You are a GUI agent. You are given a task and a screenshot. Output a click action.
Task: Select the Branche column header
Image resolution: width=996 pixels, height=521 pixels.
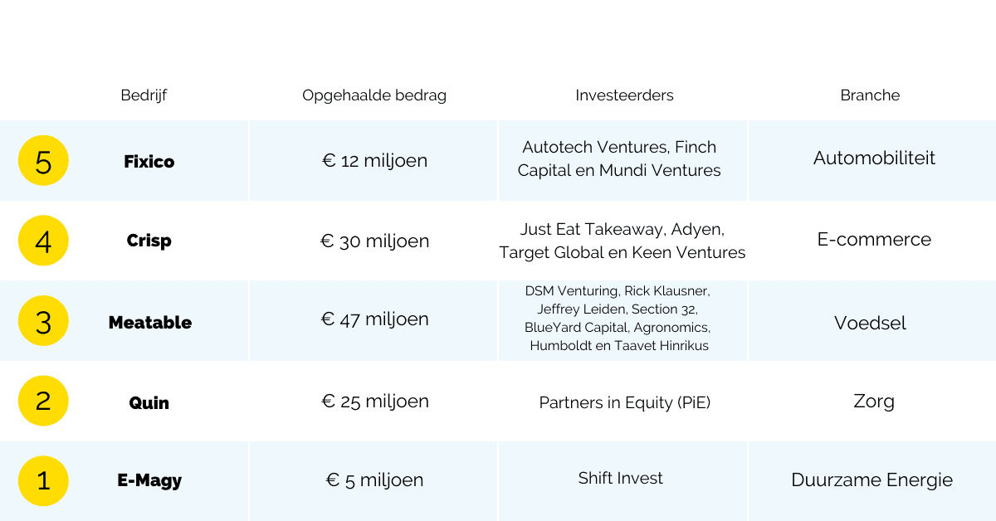point(870,95)
